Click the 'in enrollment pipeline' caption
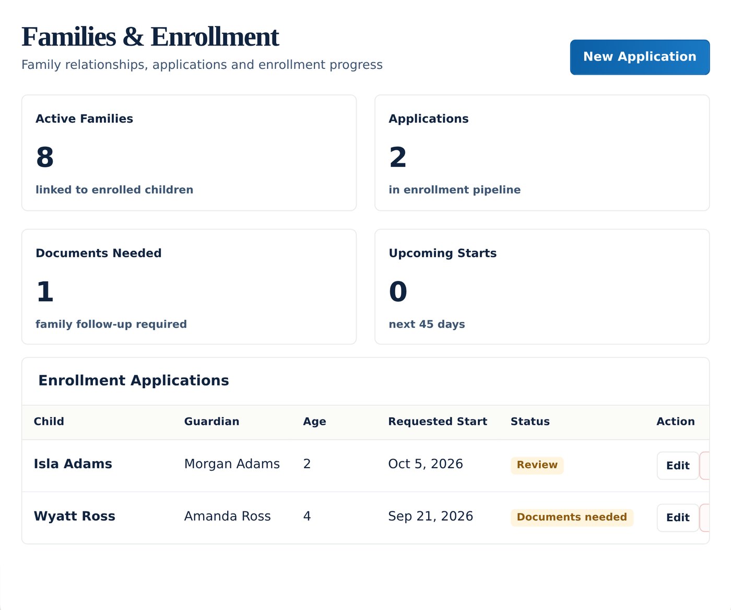This screenshot has width=731, height=610. tap(455, 190)
